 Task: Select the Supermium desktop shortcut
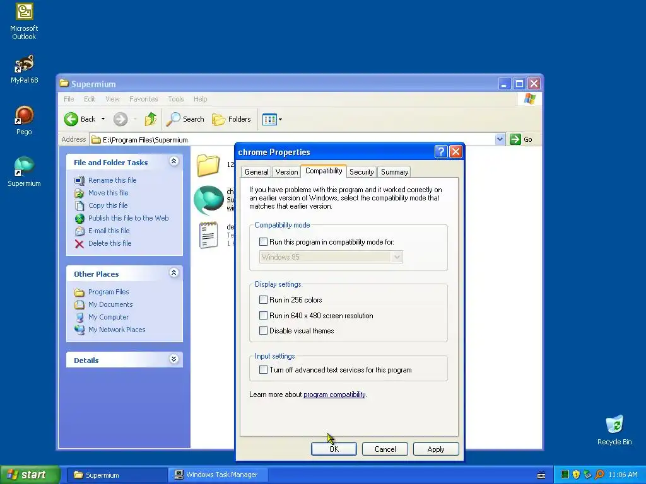[x=24, y=172]
